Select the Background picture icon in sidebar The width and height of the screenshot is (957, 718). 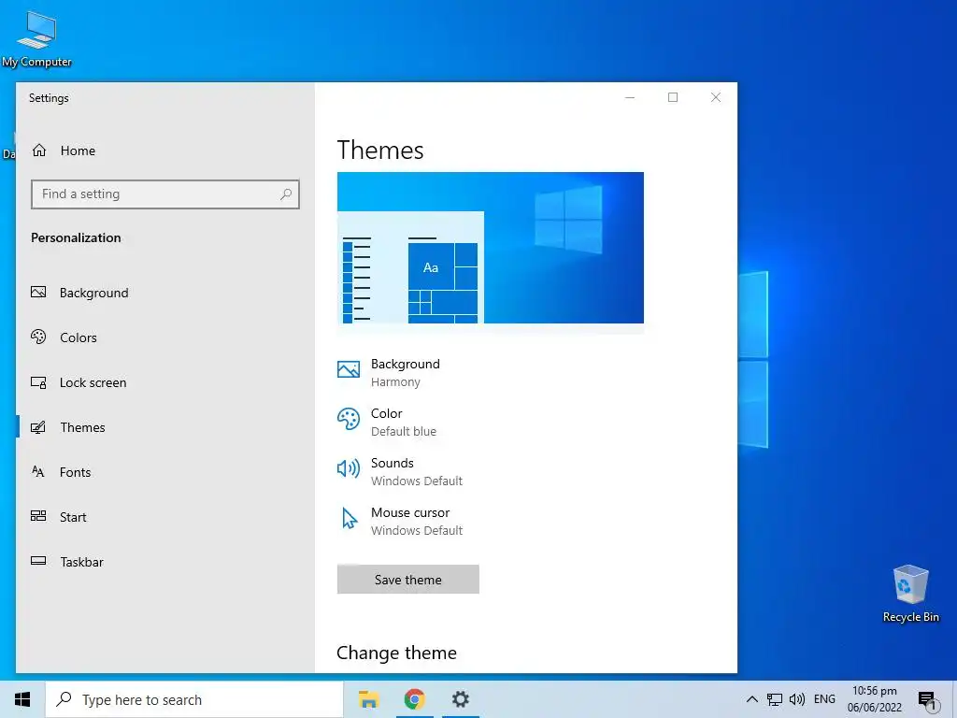38,293
